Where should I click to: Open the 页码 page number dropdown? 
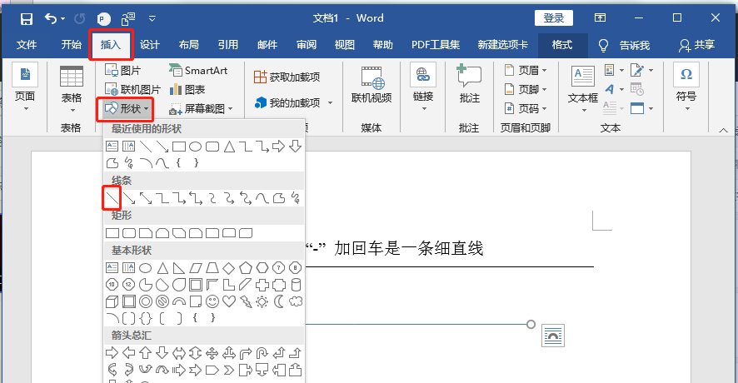tap(526, 109)
